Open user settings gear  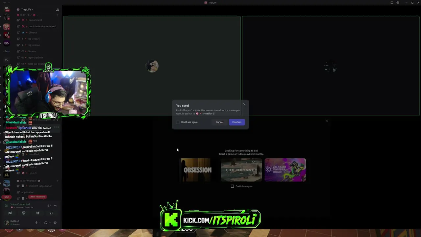[55, 223]
